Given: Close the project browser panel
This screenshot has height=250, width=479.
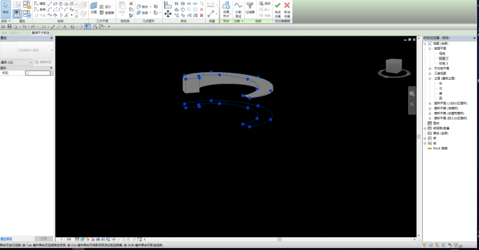Looking at the screenshot, I should coord(475,38).
